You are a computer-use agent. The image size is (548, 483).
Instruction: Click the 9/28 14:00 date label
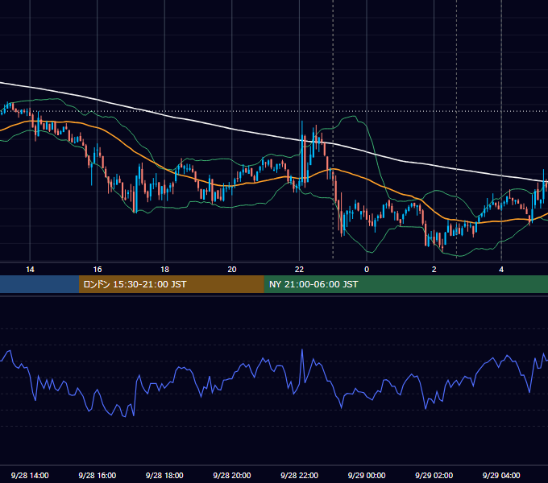pos(30,475)
